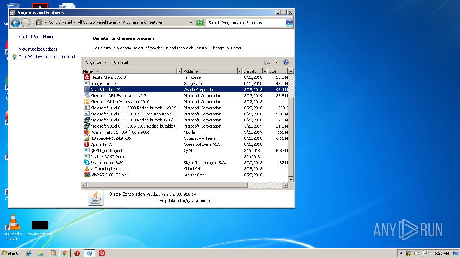Click the taskbar clock showing 6:28 AM
Image resolution: width=460 pixels, height=258 pixels.
tap(442, 253)
